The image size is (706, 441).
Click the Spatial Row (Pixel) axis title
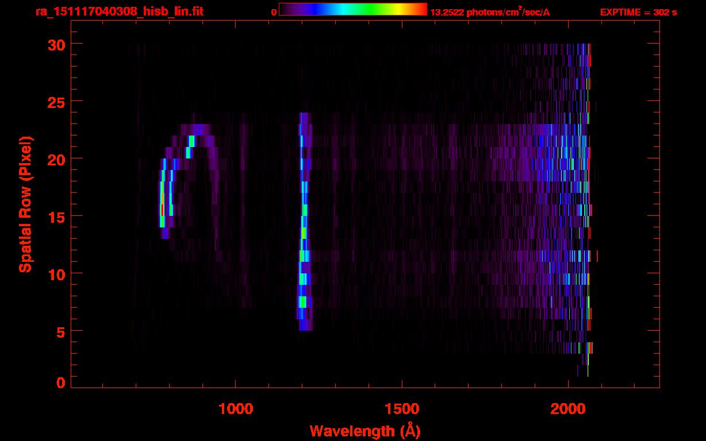(x=25, y=204)
